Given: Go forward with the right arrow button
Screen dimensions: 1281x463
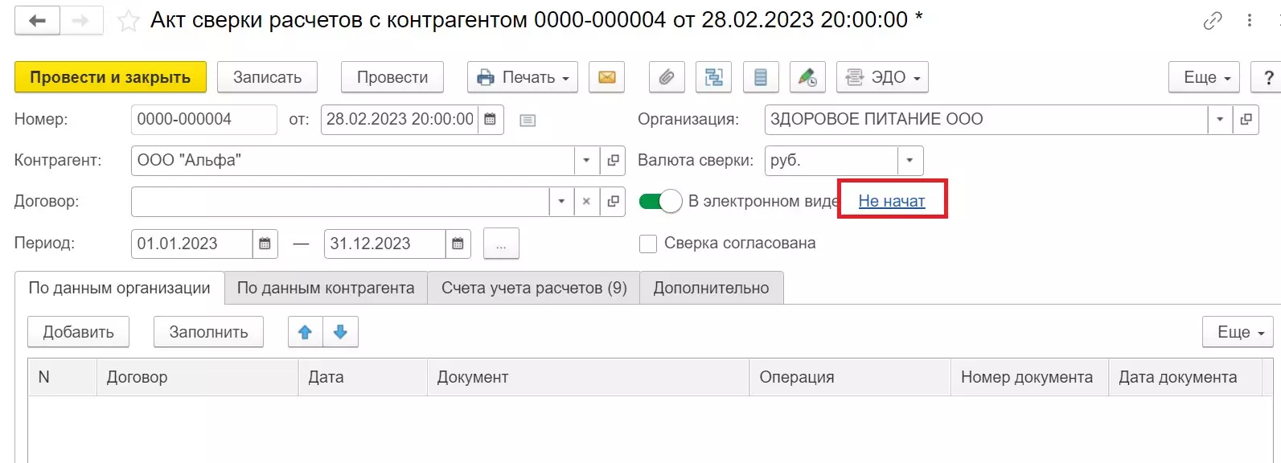Looking at the screenshot, I should [x=81, y=21].
